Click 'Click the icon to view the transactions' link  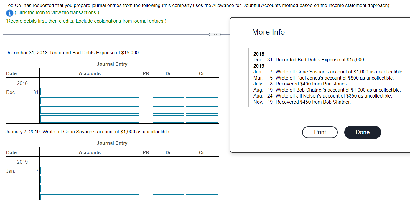pos(57,13)
